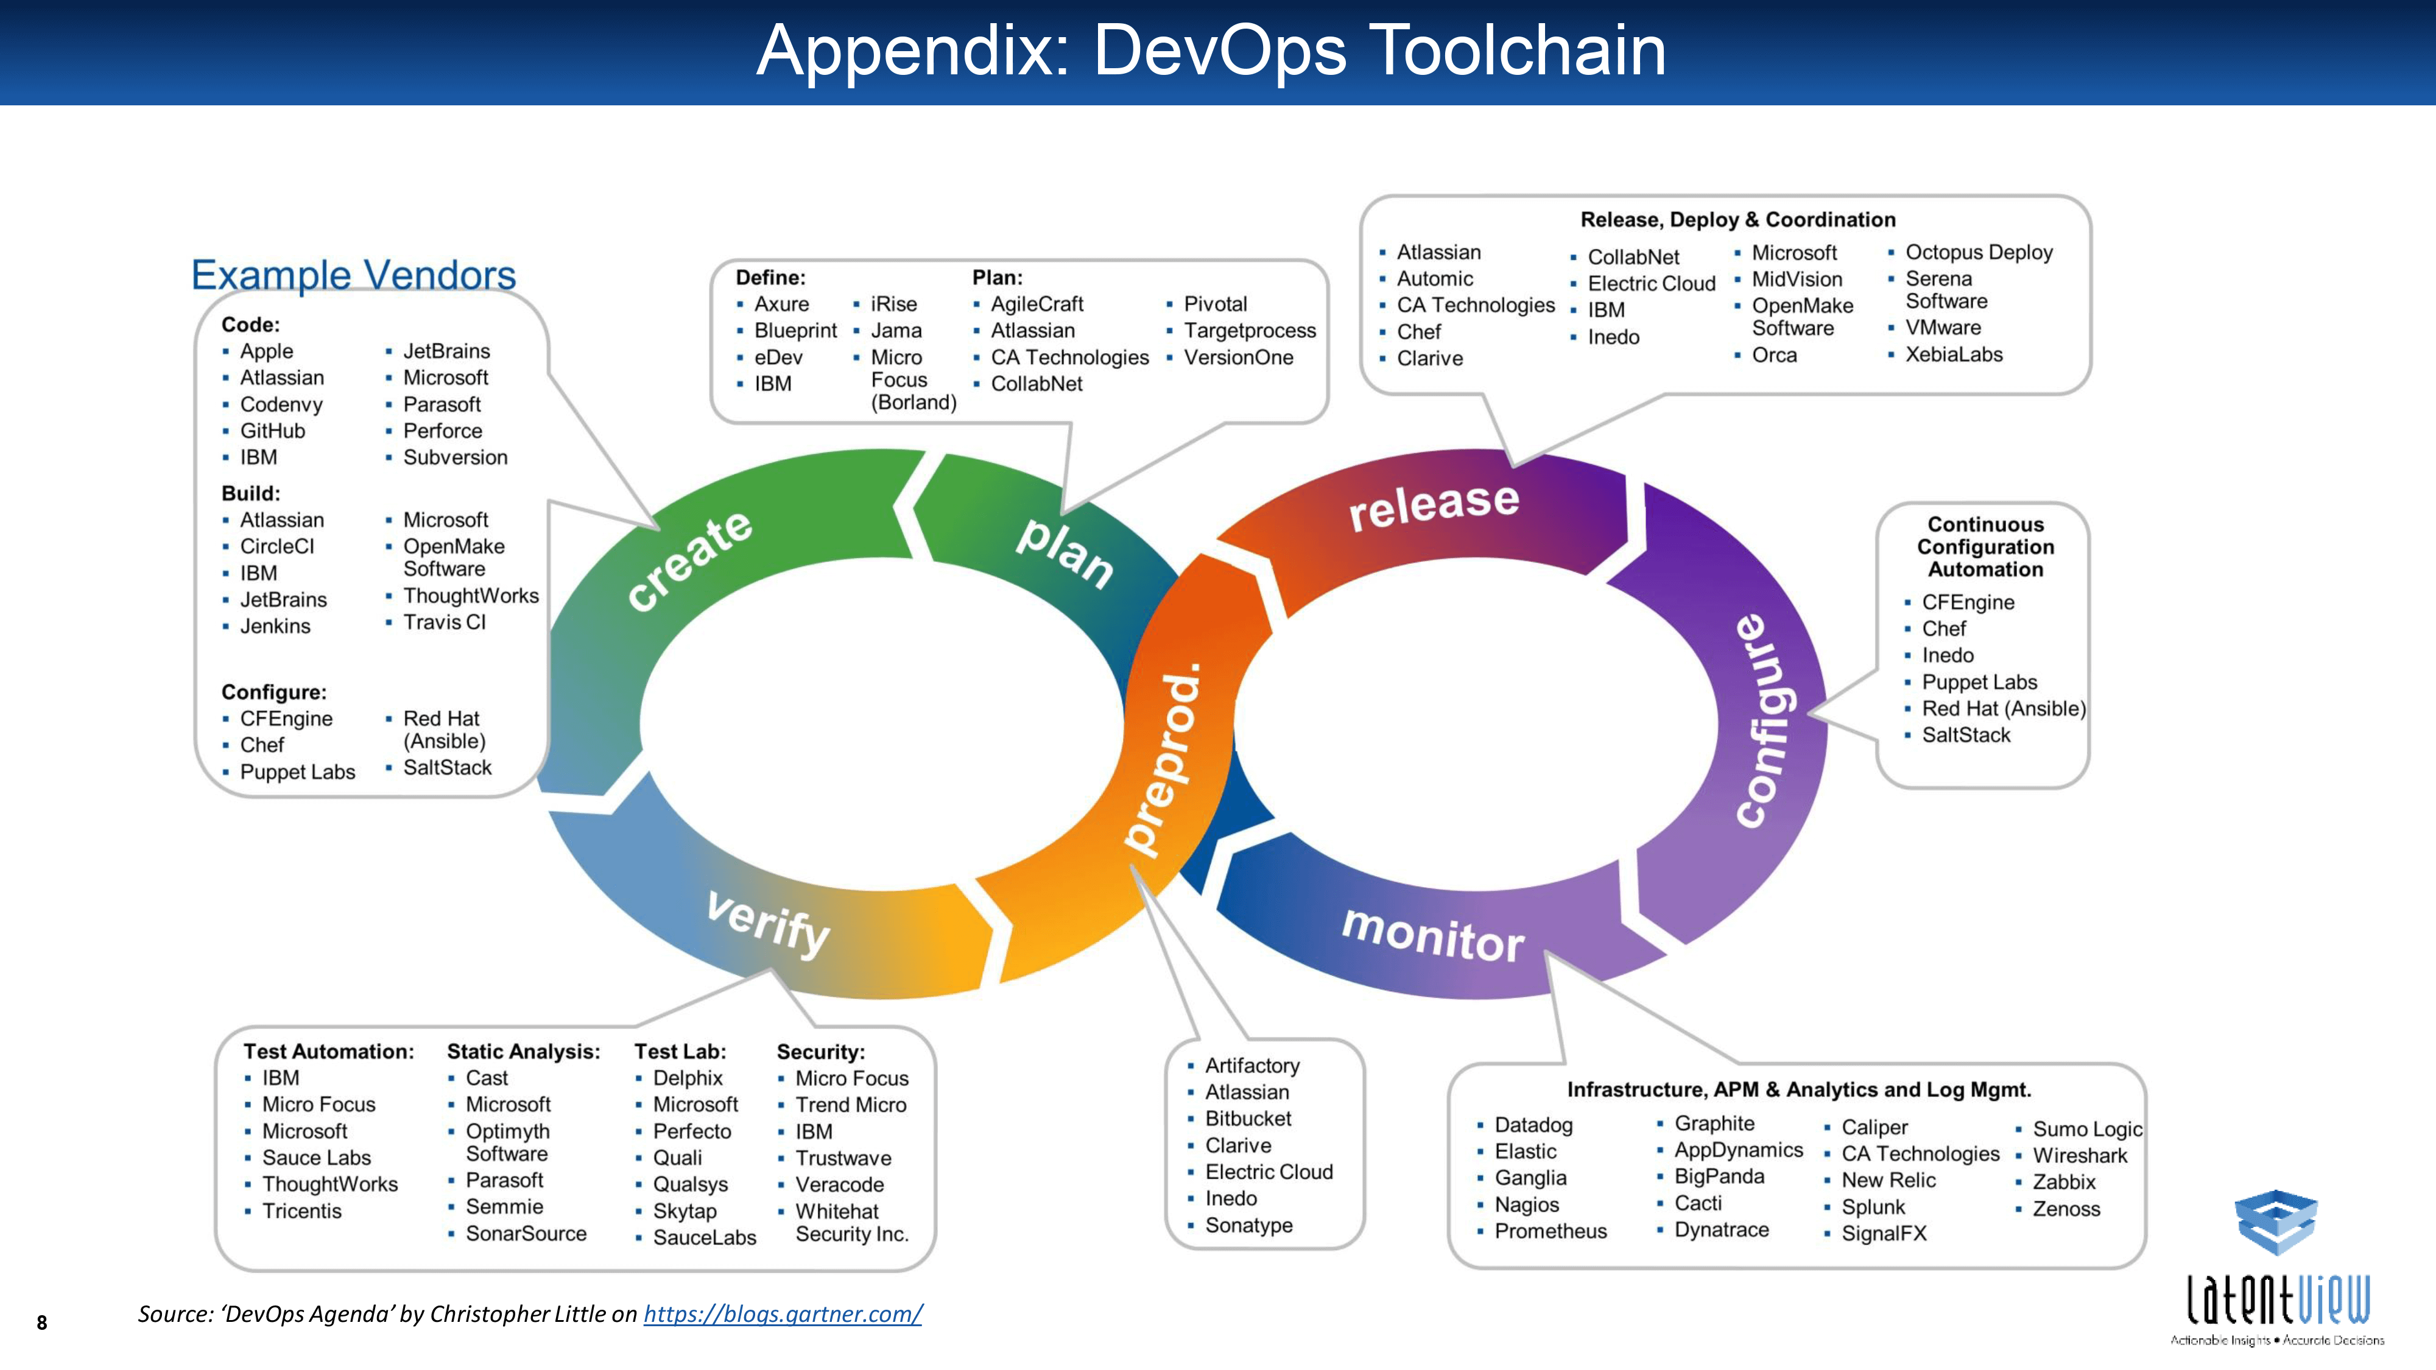Click 'VersionOne' in the Plan list
This screenshot has width=2436, height=1370.
(1239, 357)
